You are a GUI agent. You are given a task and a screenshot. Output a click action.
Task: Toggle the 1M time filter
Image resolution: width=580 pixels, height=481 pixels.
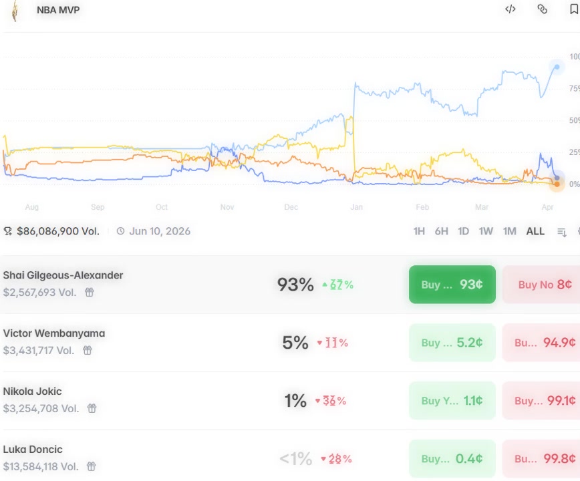[509, 230]
